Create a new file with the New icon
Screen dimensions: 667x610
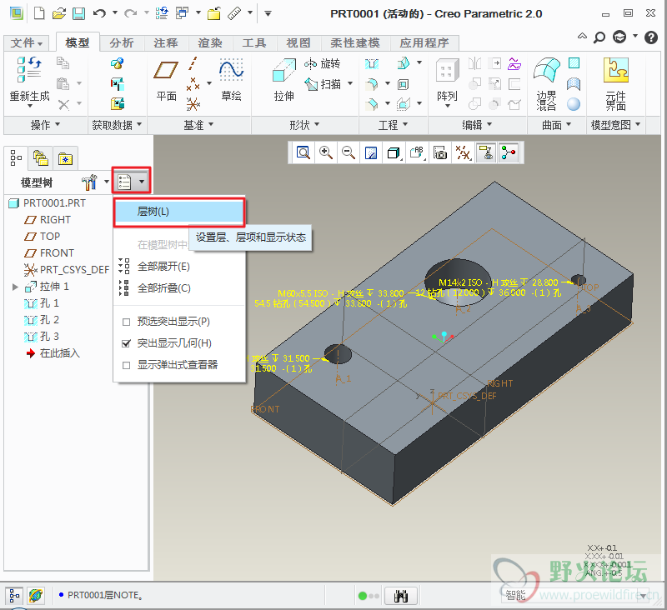[x=39, y=13]
